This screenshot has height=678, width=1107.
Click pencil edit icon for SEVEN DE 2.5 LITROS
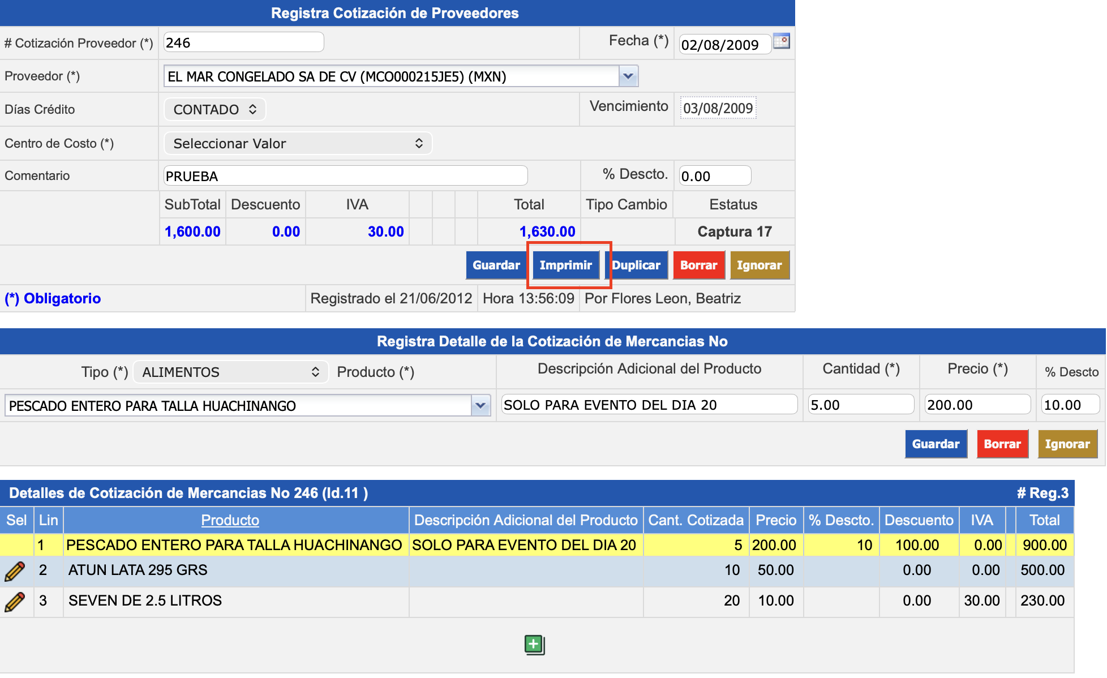pyautogui.click(x=15, y=601)
